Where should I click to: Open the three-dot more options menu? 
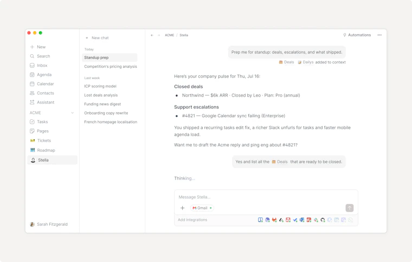[x=379, y=35]
